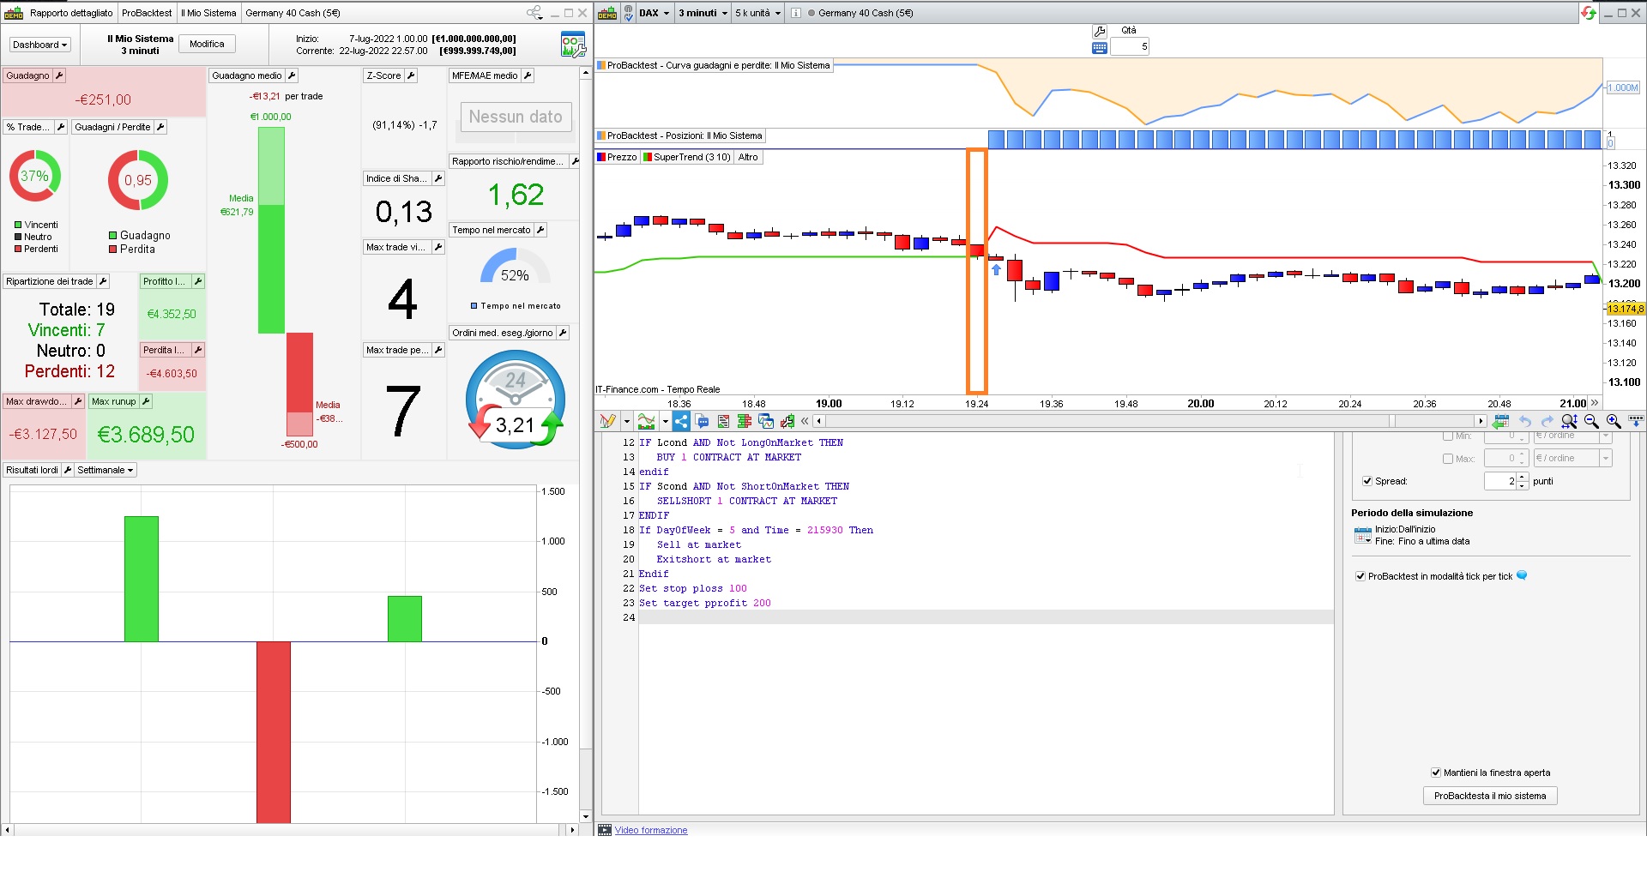The height and width of the screenshot is (884, 1647).
Task: Open the Video formazione link
Action: pos(651,830)
